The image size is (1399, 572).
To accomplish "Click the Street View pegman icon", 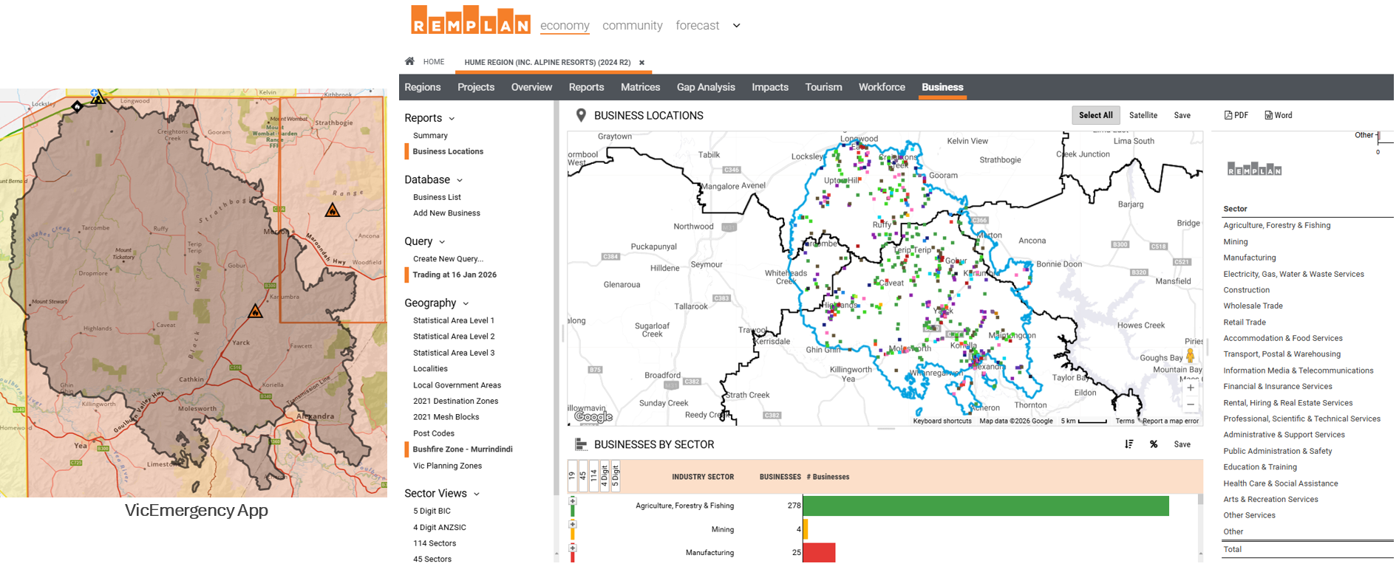I will [x=1190, y=356].
